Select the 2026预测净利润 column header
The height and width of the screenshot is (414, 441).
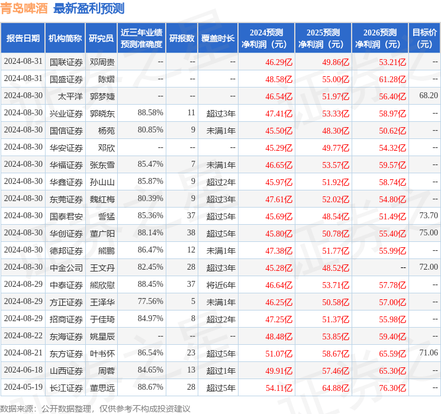[380, 38]
